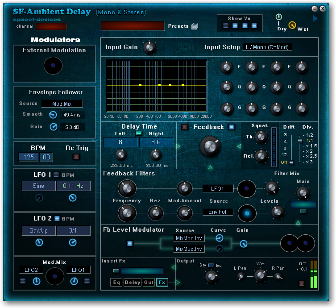336x308 pixels.
Task: Click the upper Curve dial
Action: [x=219, y=238]
